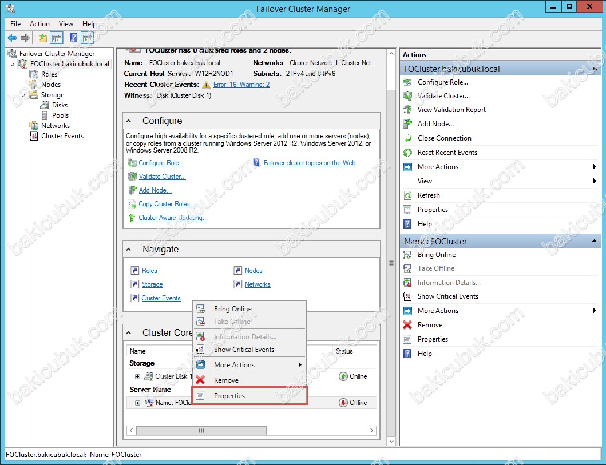The width and height of the screenshot is (606, 465).
Task: Click the Cluster-Aware Updating... link
Action: [x=173, y=218]
